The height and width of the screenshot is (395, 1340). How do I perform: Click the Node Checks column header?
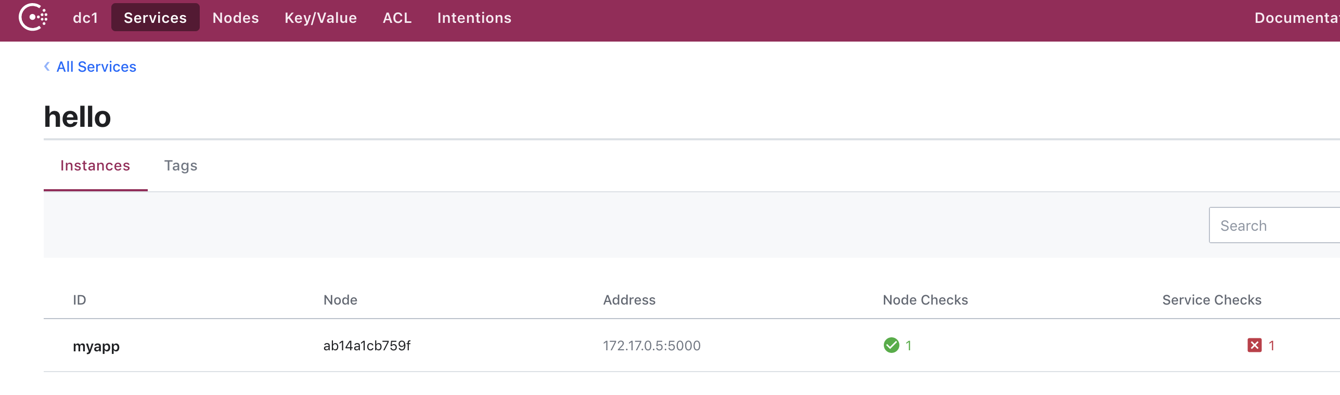(x=925, y=300)
